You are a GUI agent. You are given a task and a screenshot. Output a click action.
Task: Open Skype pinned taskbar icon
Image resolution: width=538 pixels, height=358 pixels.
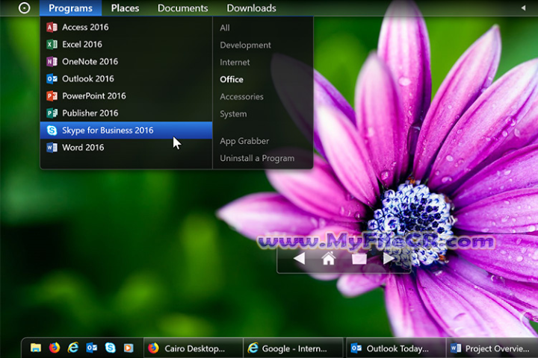(x=110, y=348)
